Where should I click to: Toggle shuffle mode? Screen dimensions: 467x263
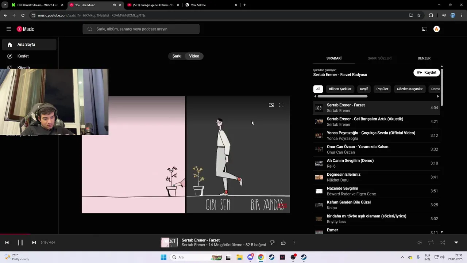click(443, 243)
